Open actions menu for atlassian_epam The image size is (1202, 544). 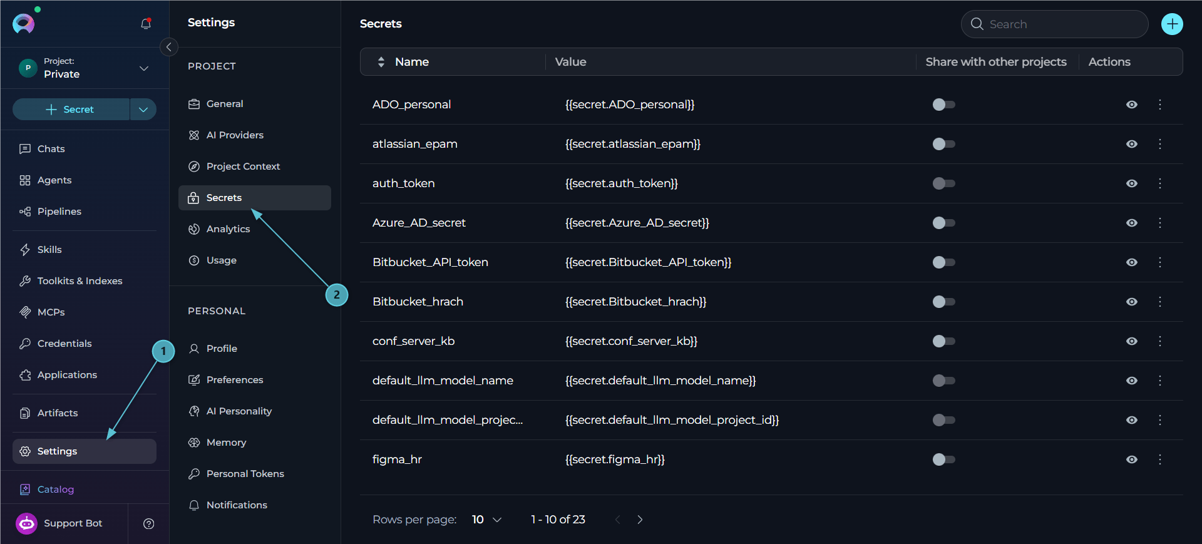pyautogui.click(x=1159, y=144)
